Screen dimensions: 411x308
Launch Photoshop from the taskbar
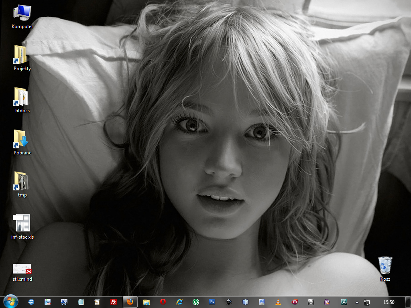[x=212, y=302]
